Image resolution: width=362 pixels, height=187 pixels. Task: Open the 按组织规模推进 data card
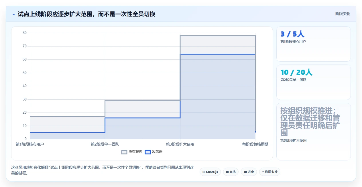(x=313, y=132)
